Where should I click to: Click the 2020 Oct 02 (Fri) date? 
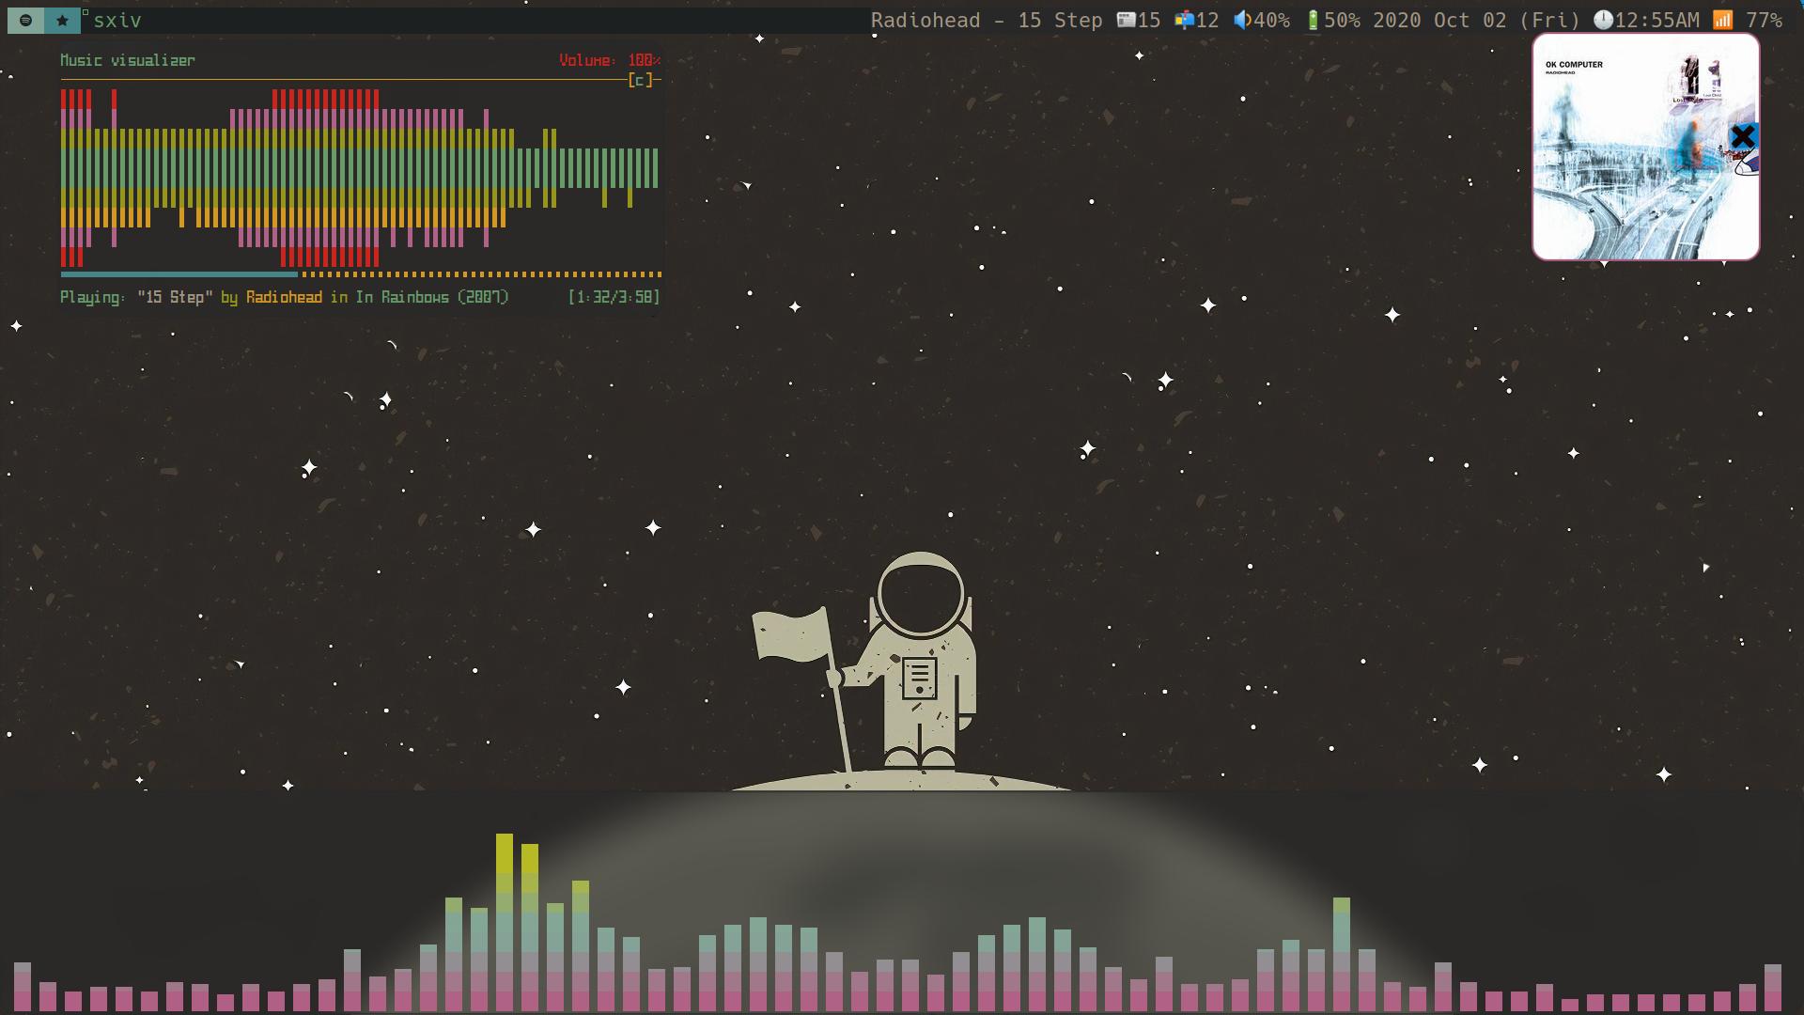1476,20
